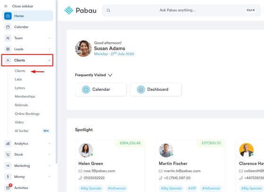Click Martin Fischer's #VIP tag
The height and width of the screenshot is (192, 264).
click(192, 188)
